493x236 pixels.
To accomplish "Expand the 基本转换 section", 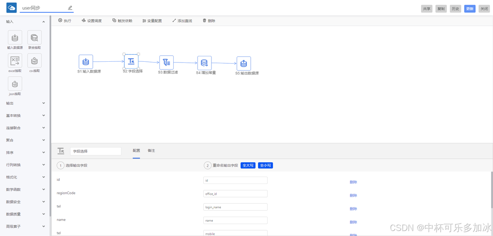I will coord(25,116).
